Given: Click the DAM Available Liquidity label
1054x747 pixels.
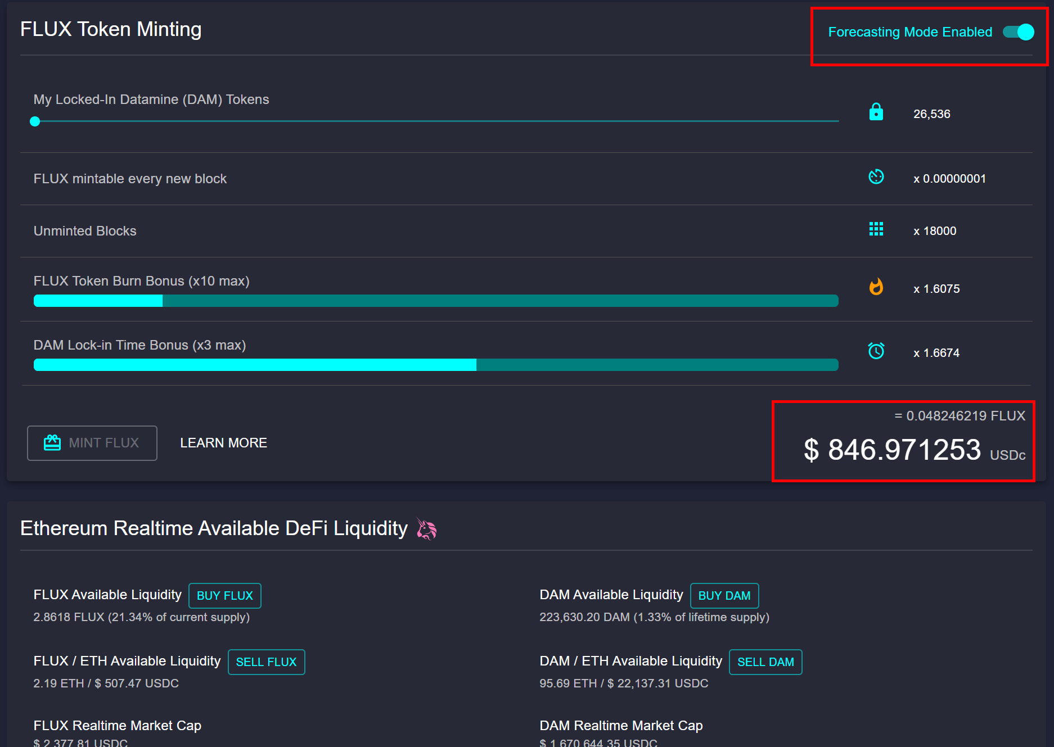Looking at the screenshot, I should click(611, 595).
